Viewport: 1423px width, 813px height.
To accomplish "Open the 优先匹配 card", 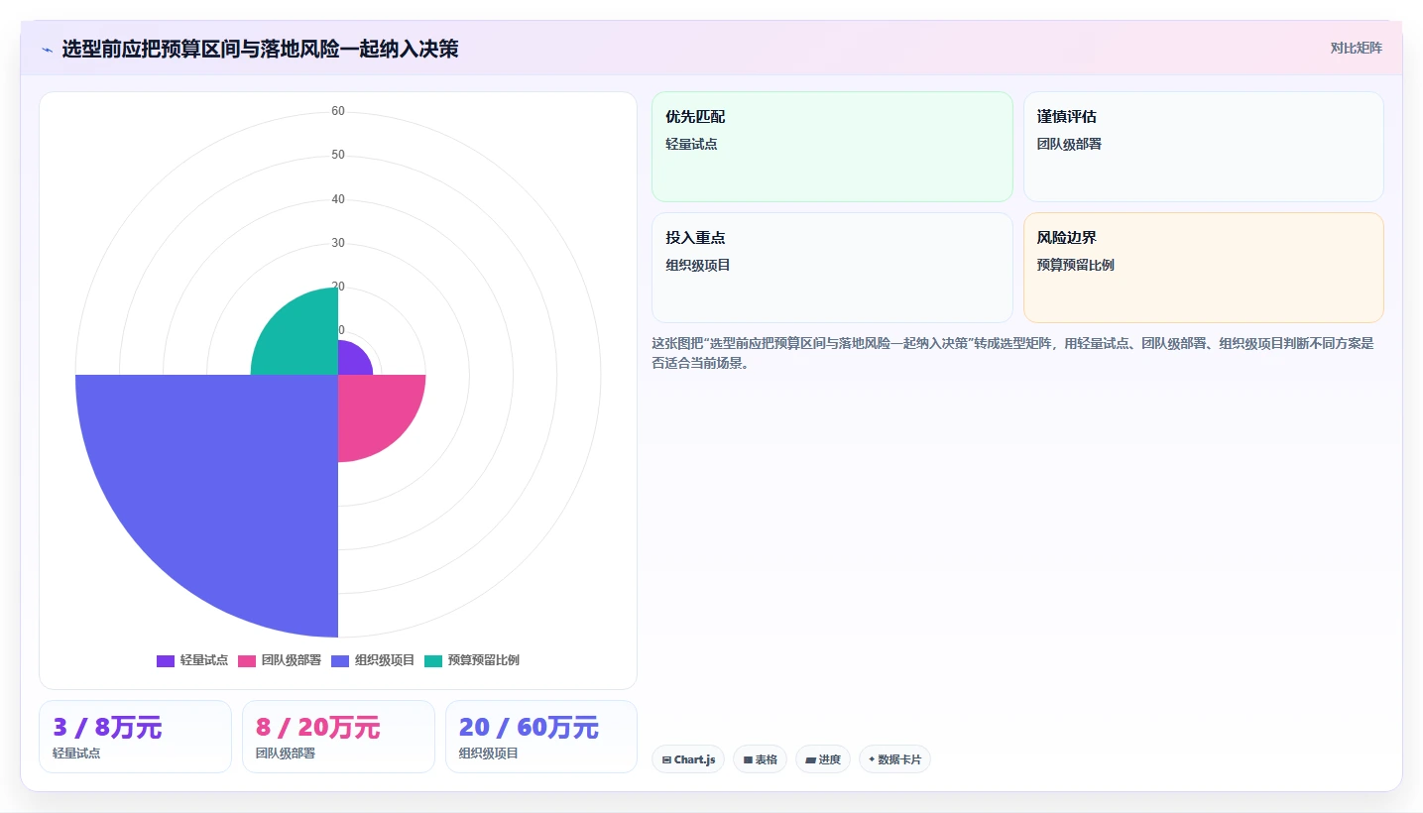I will (x=832, y=147).
